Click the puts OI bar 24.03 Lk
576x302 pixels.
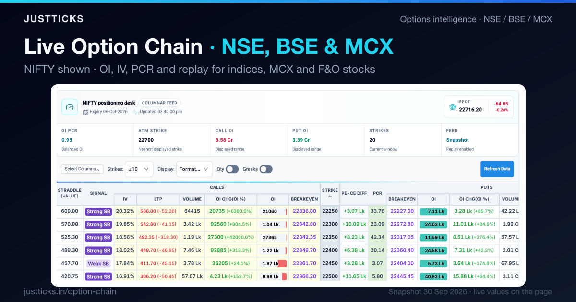click(433, 224)
